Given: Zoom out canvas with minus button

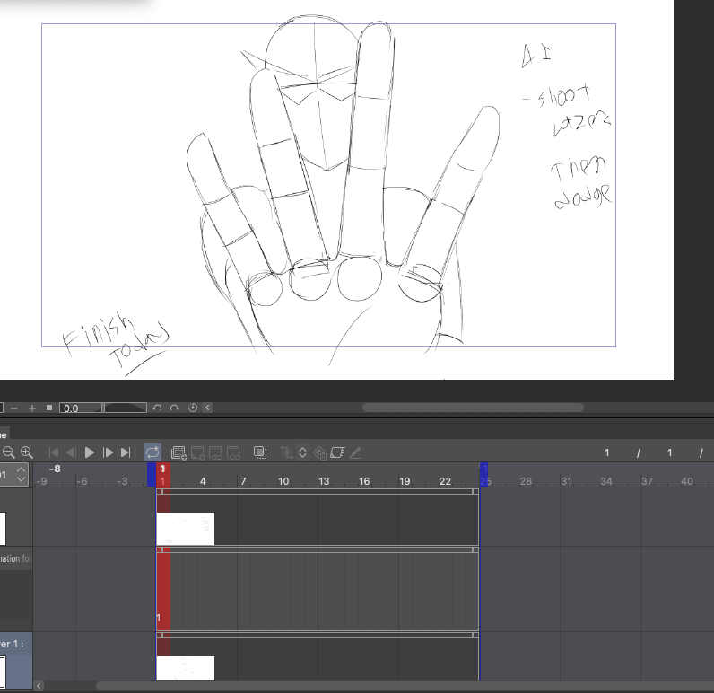Looking at the screenshot, I should [14, 408].
